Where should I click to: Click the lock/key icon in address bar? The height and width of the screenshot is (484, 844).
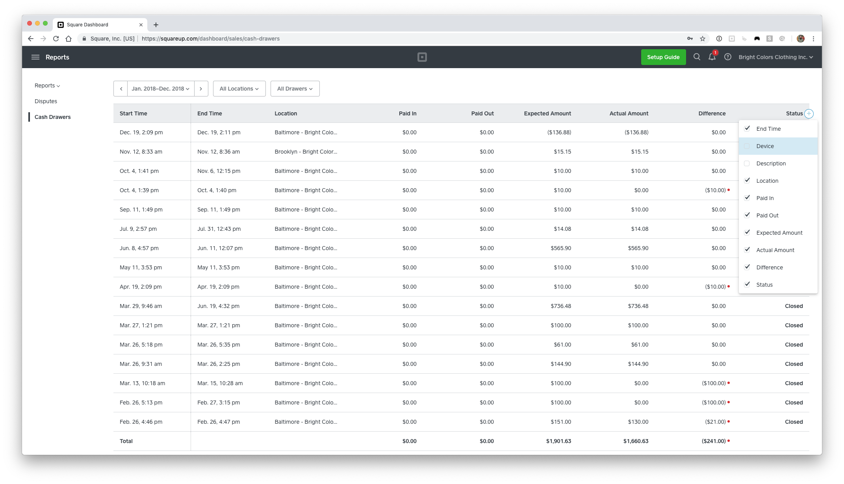click(x=83, y=38)
